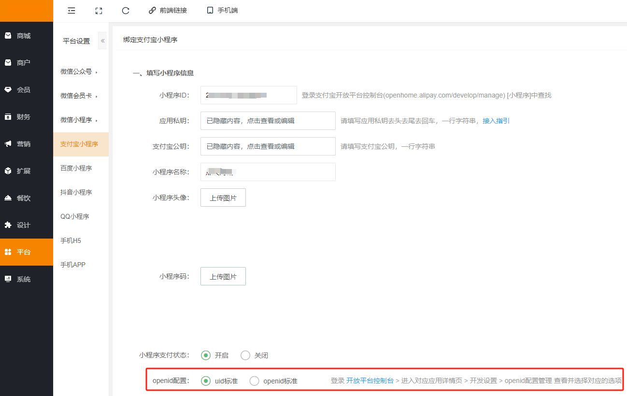
Task: Expand the 微信公众号 submenu
Action: pos(79,72)
